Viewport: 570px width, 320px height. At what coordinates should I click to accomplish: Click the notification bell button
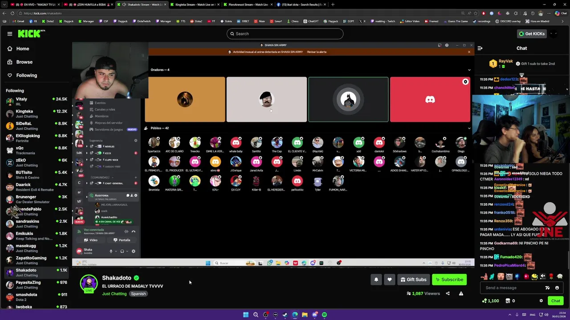pyautogui.click(x=376, y=280)
